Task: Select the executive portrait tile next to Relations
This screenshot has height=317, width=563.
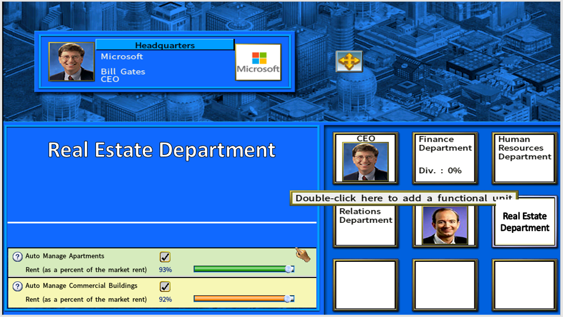Action: [445, 225]
